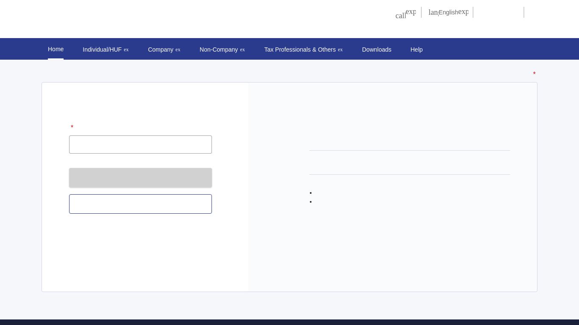Open the Company menu
The width and height of the screenshot is (579, 325).
160,50
